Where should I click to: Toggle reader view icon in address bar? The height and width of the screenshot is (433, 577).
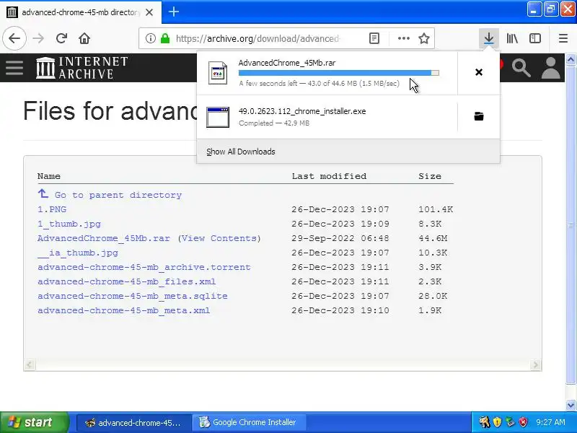coord(374,38)
